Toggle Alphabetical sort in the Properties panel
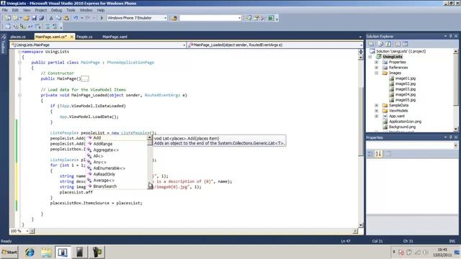 [378, 154]
